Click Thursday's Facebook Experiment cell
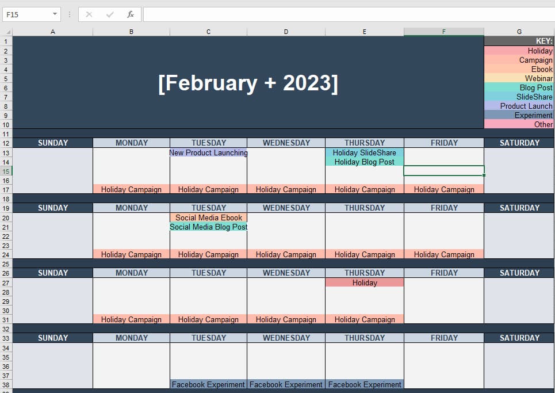This screenshot has height=393, width=555. [365, 384]
